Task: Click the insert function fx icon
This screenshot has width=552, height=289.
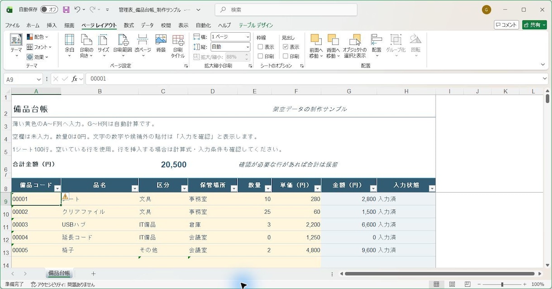Action: 75,79
